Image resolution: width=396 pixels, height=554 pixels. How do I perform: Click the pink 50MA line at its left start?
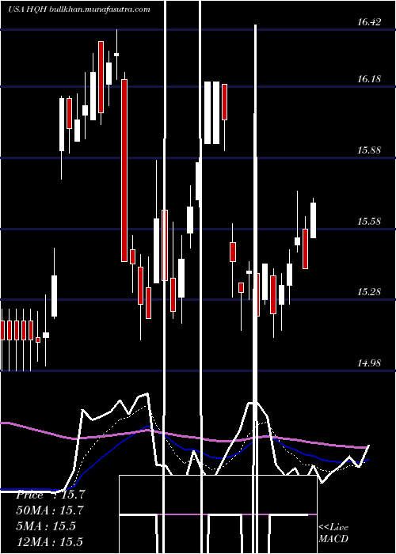click(x=3, y=423)
